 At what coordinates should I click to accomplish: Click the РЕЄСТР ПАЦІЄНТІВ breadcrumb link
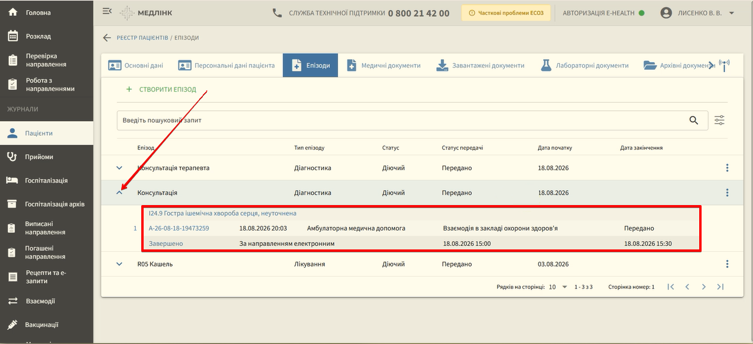(142, 38)
